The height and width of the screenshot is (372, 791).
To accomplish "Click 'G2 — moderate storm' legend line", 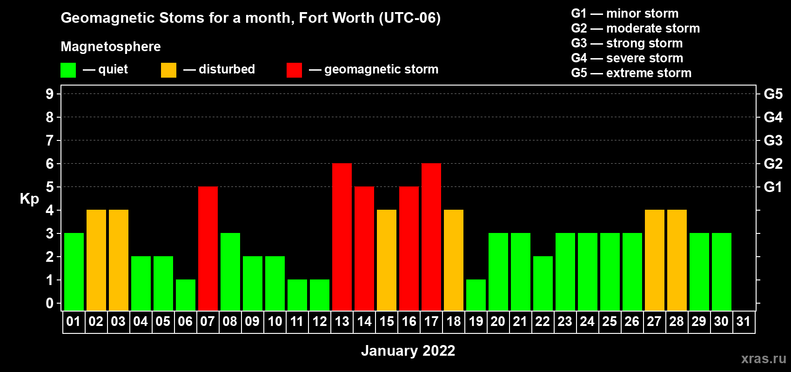I will [636, 28].
